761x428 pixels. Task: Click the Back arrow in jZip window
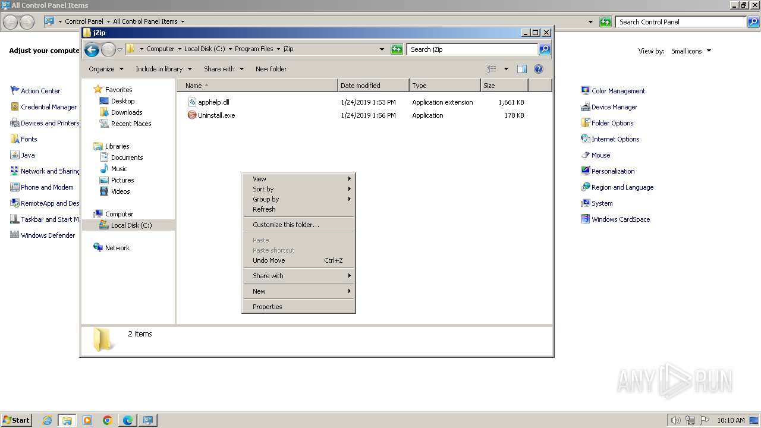pyautogui.click(x=92, y=49)
